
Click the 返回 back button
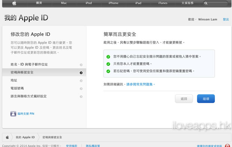[x=184, y=99]
